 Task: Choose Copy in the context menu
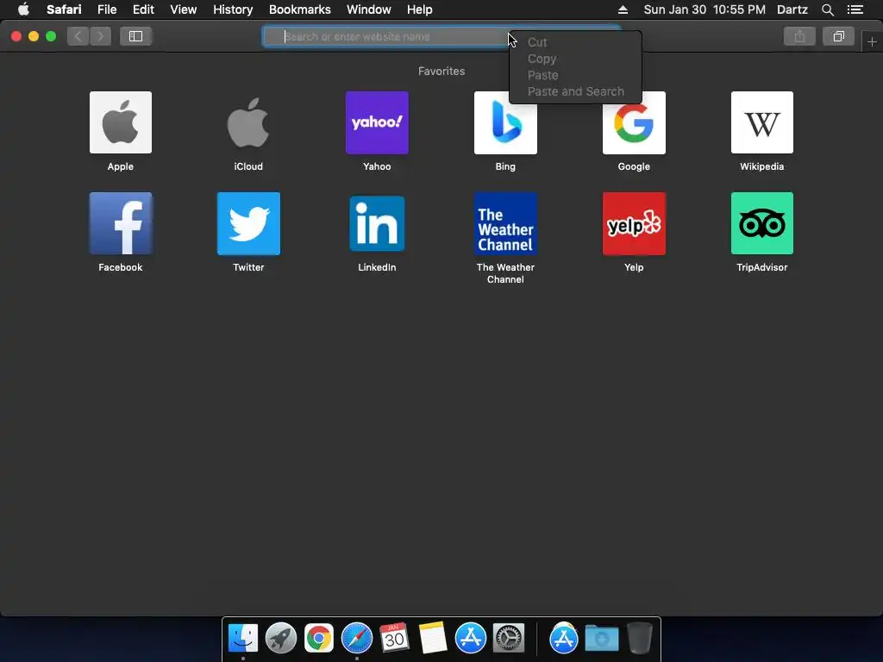click(575, 59)
